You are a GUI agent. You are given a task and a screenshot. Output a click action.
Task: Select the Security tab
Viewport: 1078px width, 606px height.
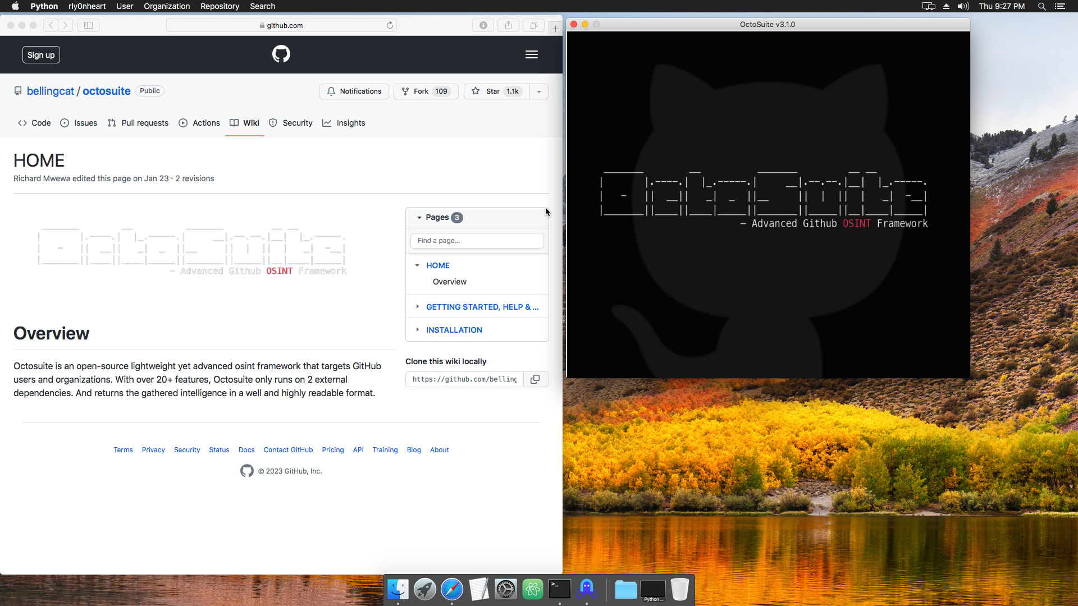pyautogui.click(x=298, y=123)
